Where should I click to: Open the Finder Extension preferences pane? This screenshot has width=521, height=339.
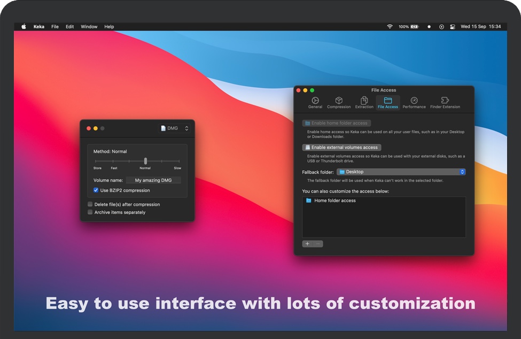click(445, 103)
